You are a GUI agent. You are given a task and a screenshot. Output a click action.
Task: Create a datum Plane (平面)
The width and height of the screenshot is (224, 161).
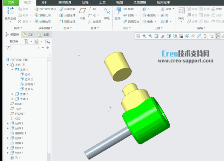[82, 13]
